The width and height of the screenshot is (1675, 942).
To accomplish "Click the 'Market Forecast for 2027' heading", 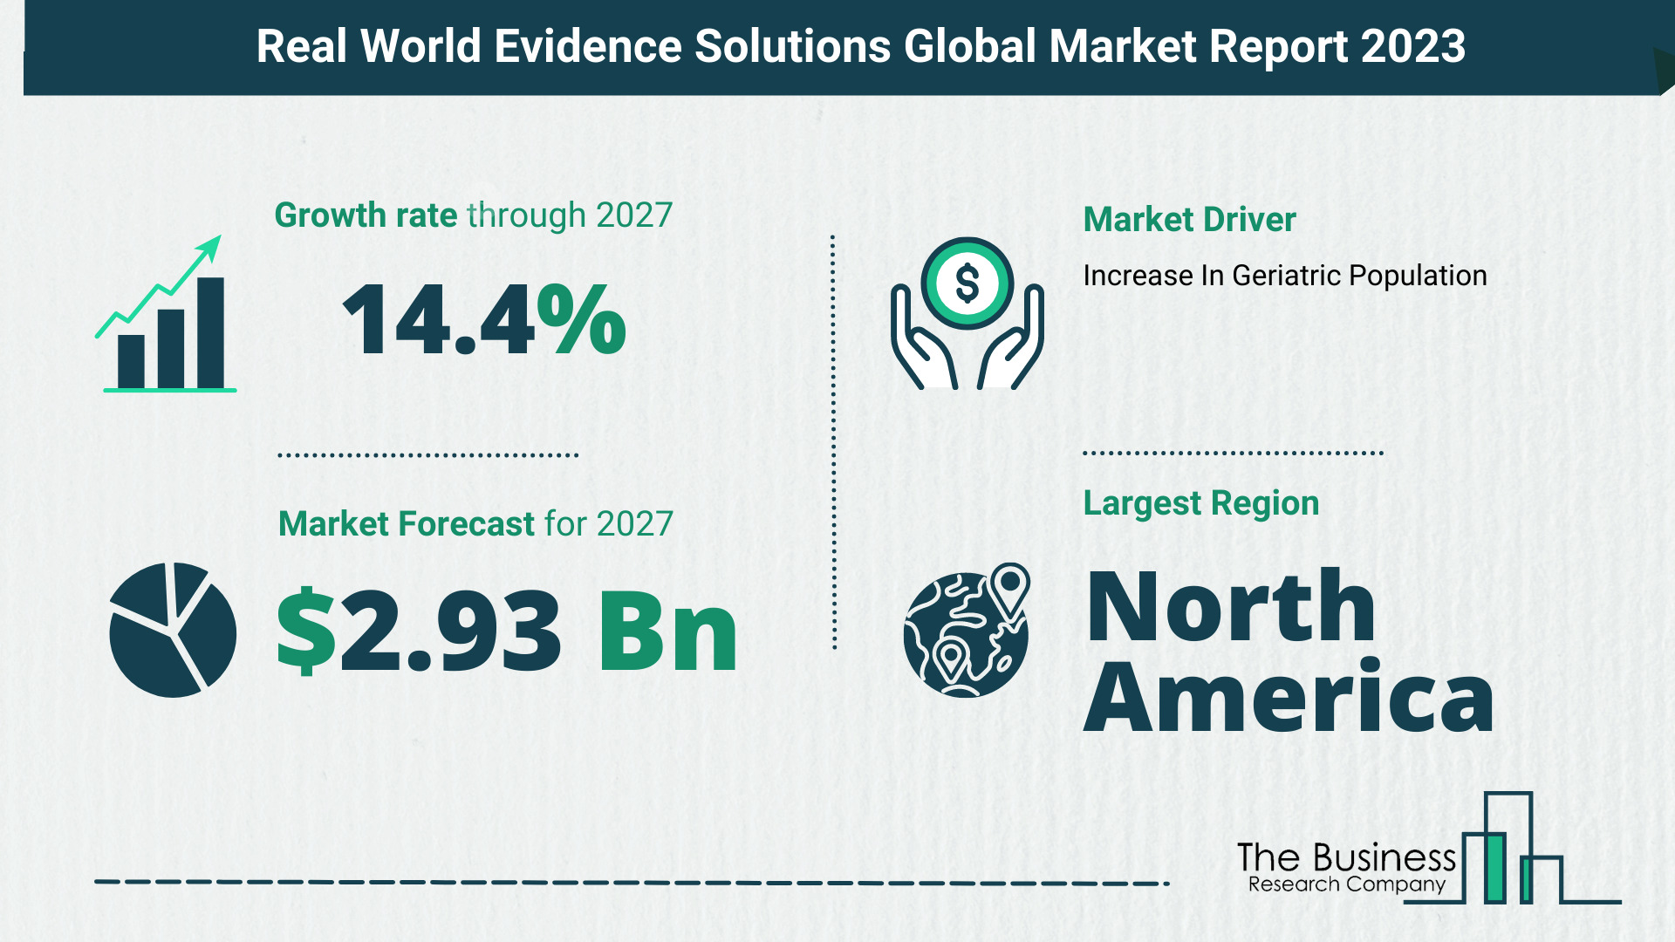I will click(x=475, y=523).
